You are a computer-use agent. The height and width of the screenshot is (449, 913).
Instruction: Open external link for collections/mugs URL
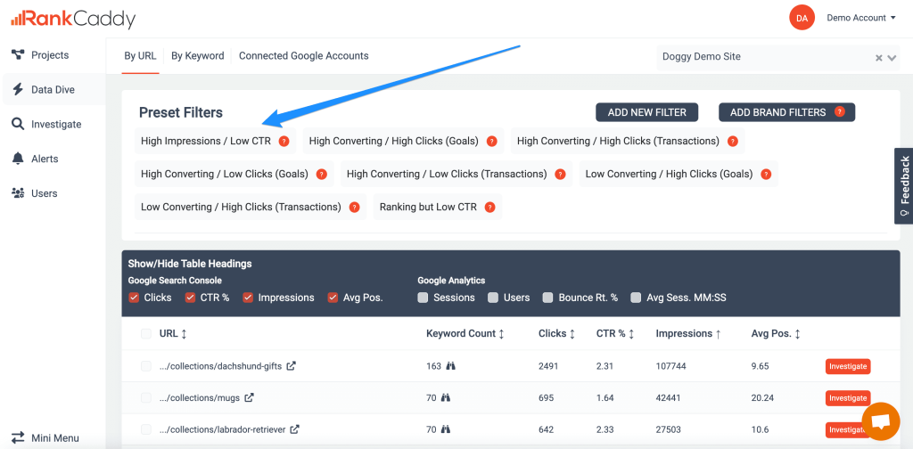click(250, 398)
